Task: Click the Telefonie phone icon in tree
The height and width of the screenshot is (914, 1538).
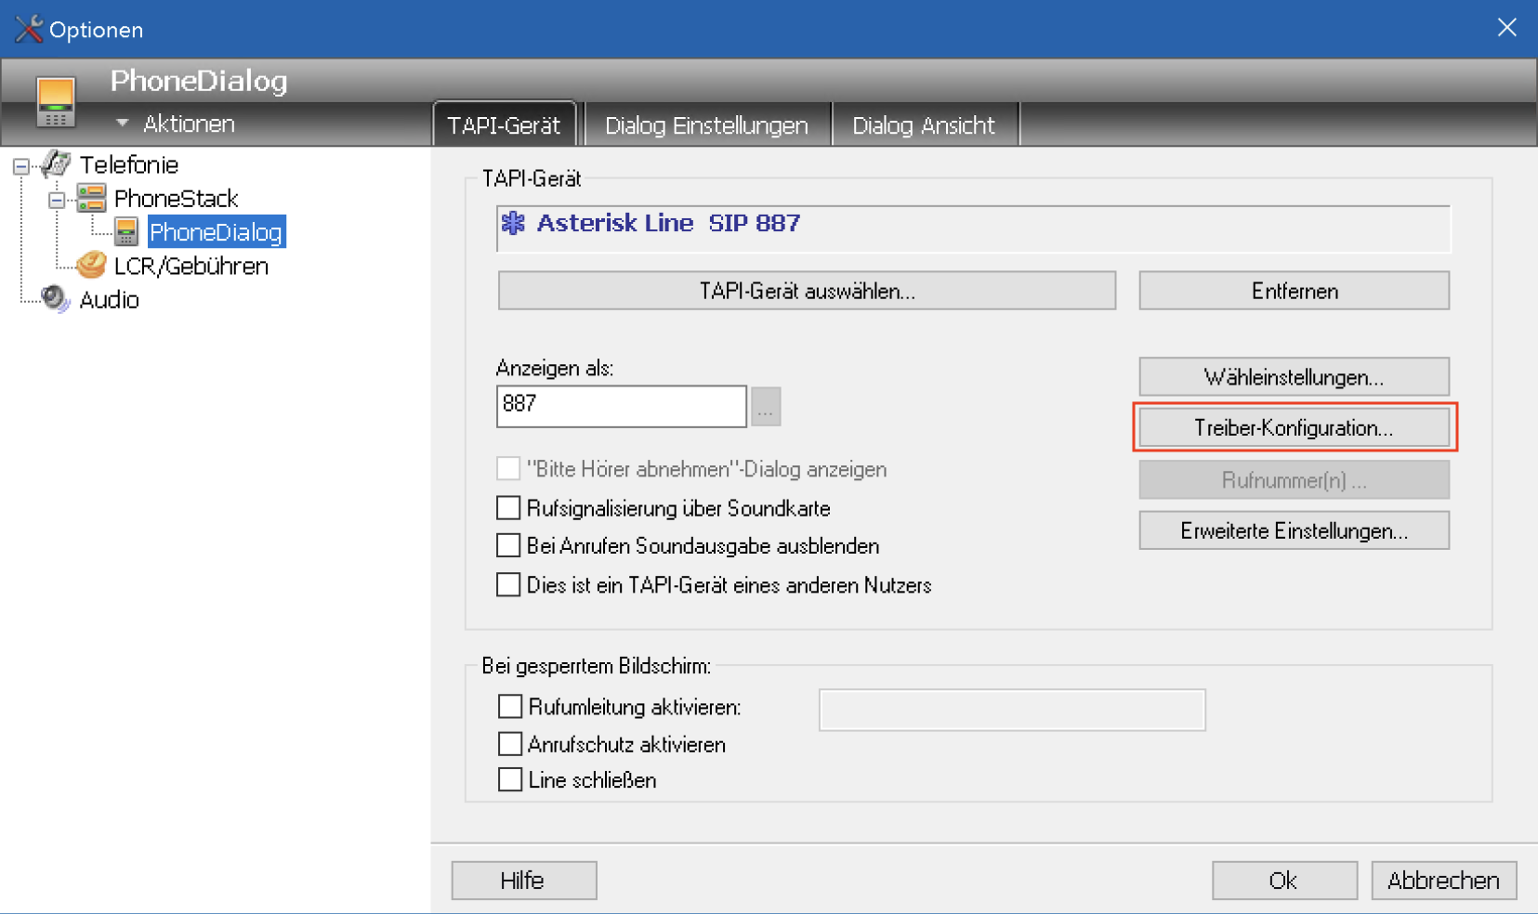Action: (x=57, y=164)
